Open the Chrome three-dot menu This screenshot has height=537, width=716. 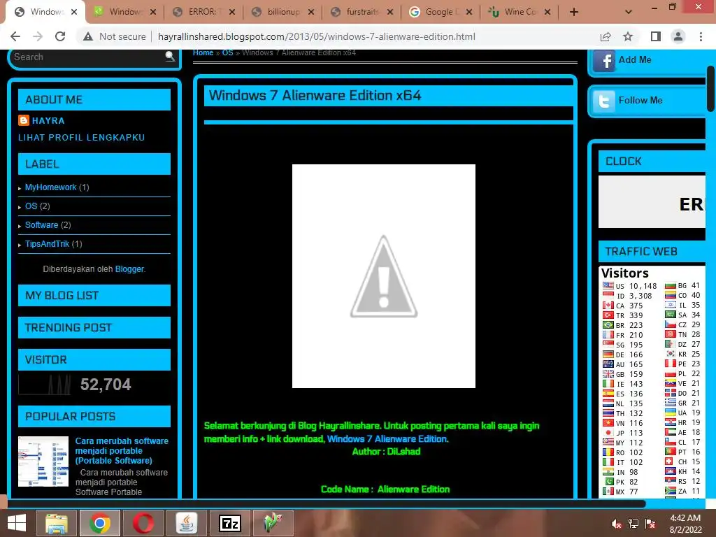701,36
